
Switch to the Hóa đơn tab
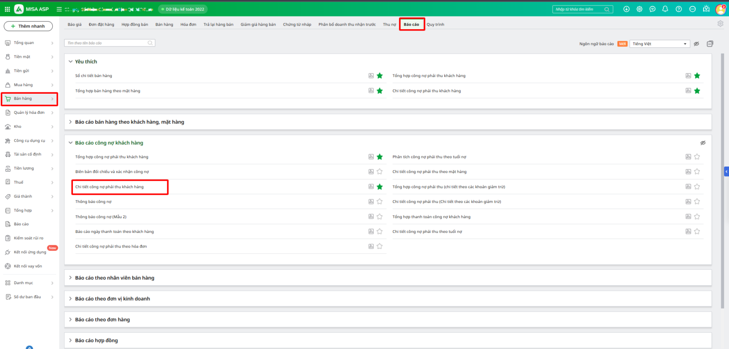coord(188,25)
